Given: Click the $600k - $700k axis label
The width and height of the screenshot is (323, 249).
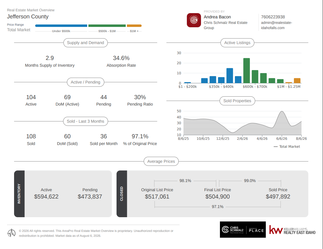Looking at the screenshot, I should tap(255, 87).
